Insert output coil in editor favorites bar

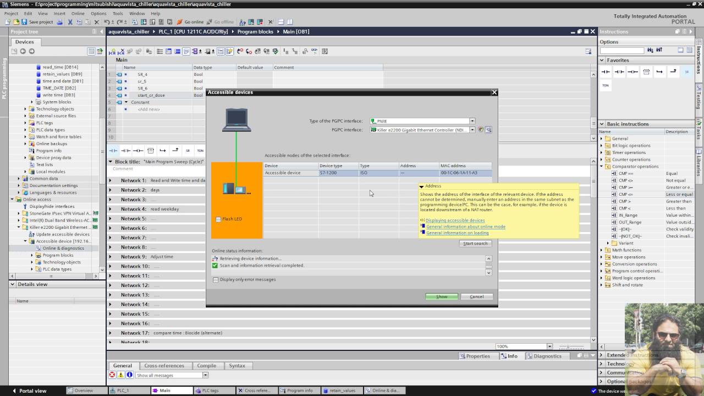tap(138, 150)
